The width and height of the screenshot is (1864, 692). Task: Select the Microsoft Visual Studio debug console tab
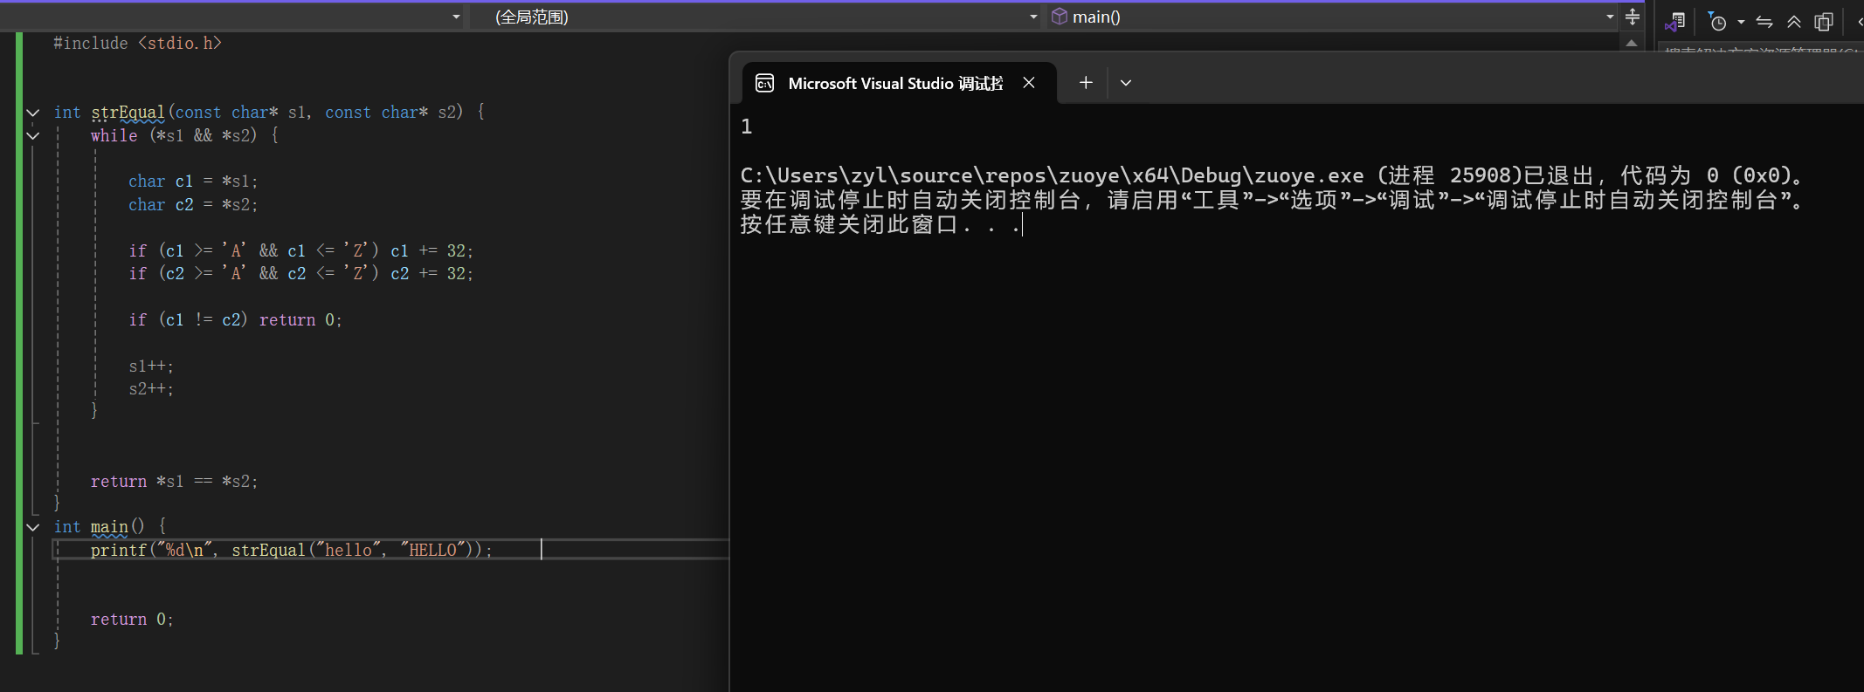(x=900, y=83)
